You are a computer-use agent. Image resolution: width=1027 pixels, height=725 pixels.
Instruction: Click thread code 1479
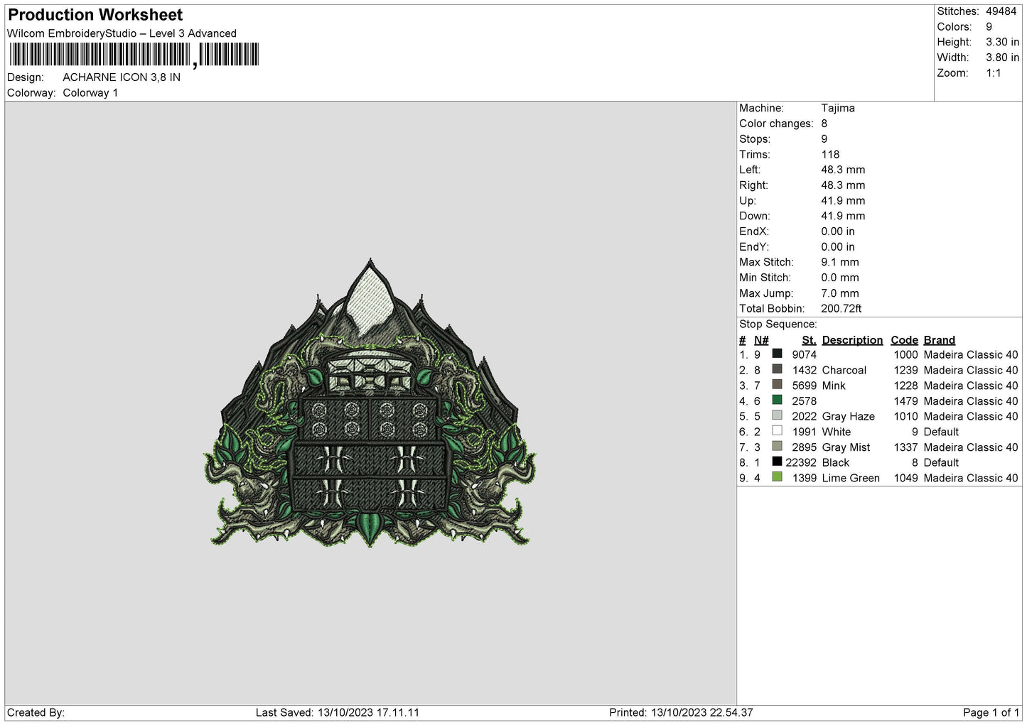(905, 401)
